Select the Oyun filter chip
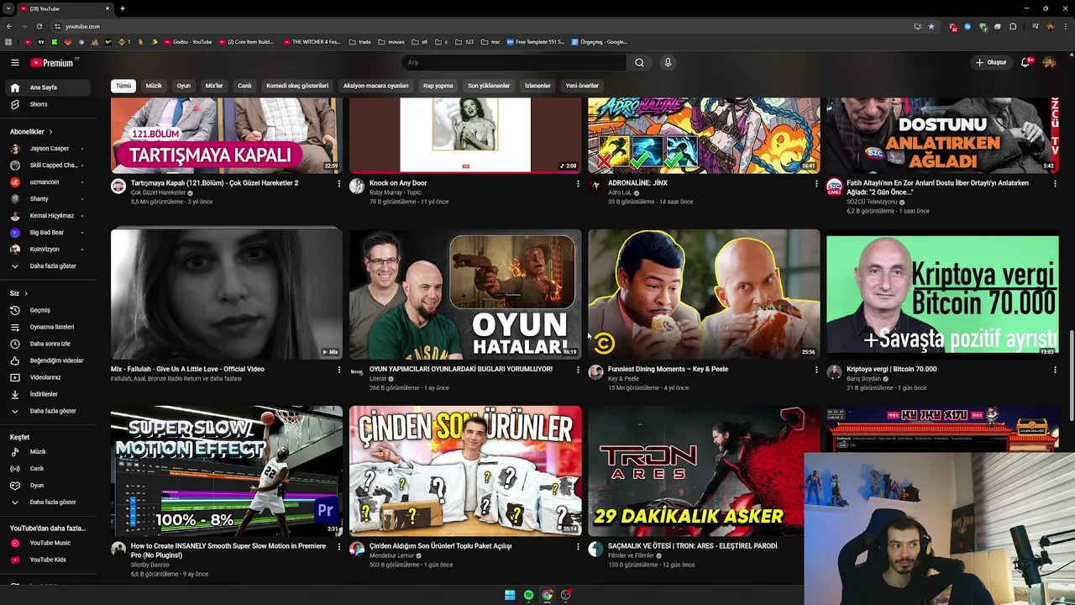The height and width of the screenshot is (605, 1075). [x=183, y=86]
